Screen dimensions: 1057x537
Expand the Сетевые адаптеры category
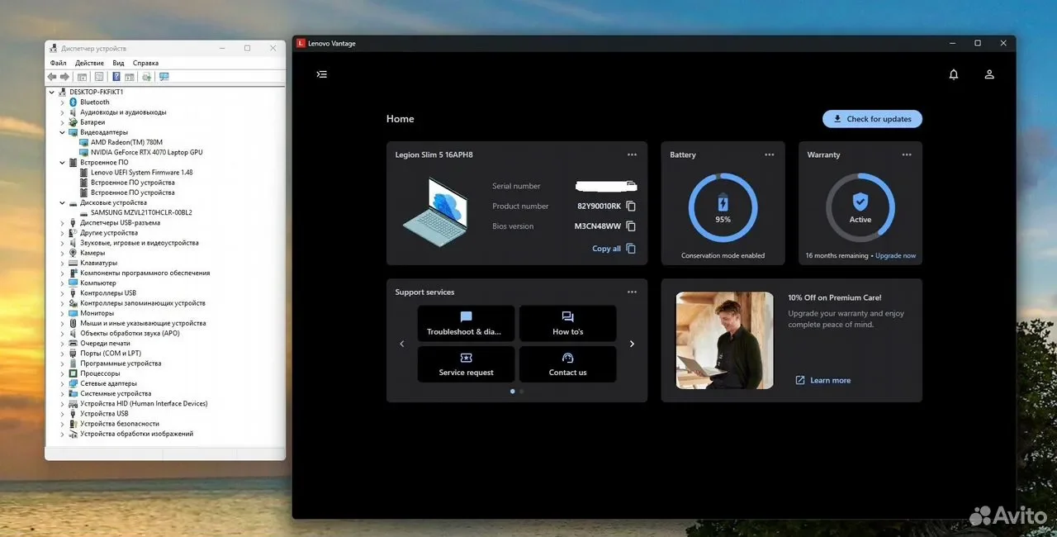tap(62, 383)
